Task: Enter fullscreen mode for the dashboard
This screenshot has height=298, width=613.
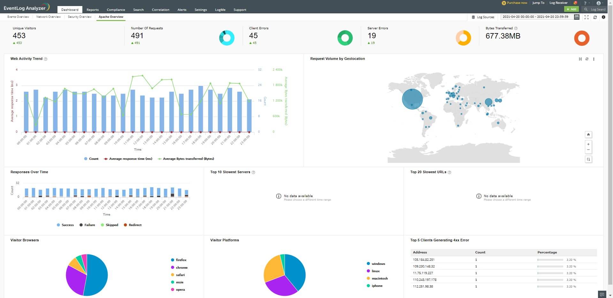Action: [x=587, y=17]
